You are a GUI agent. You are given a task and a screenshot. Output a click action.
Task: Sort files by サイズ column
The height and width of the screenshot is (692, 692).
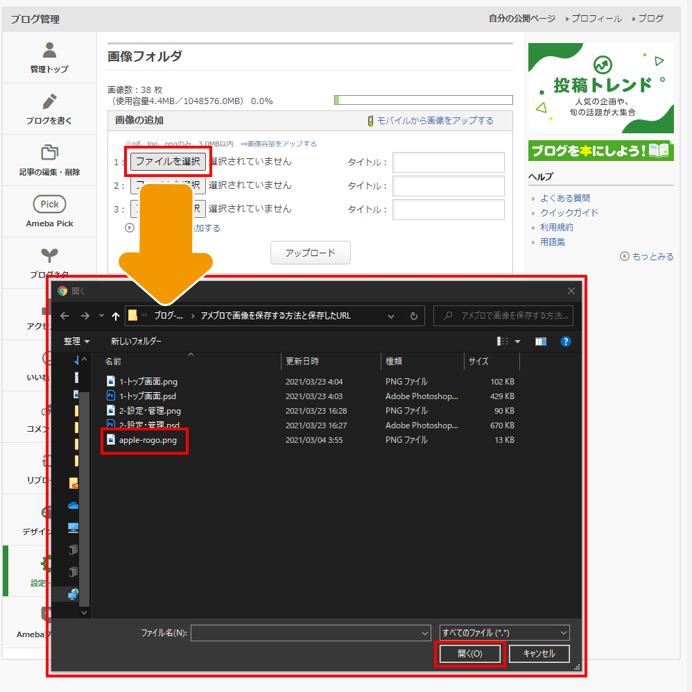pos(492,362)
